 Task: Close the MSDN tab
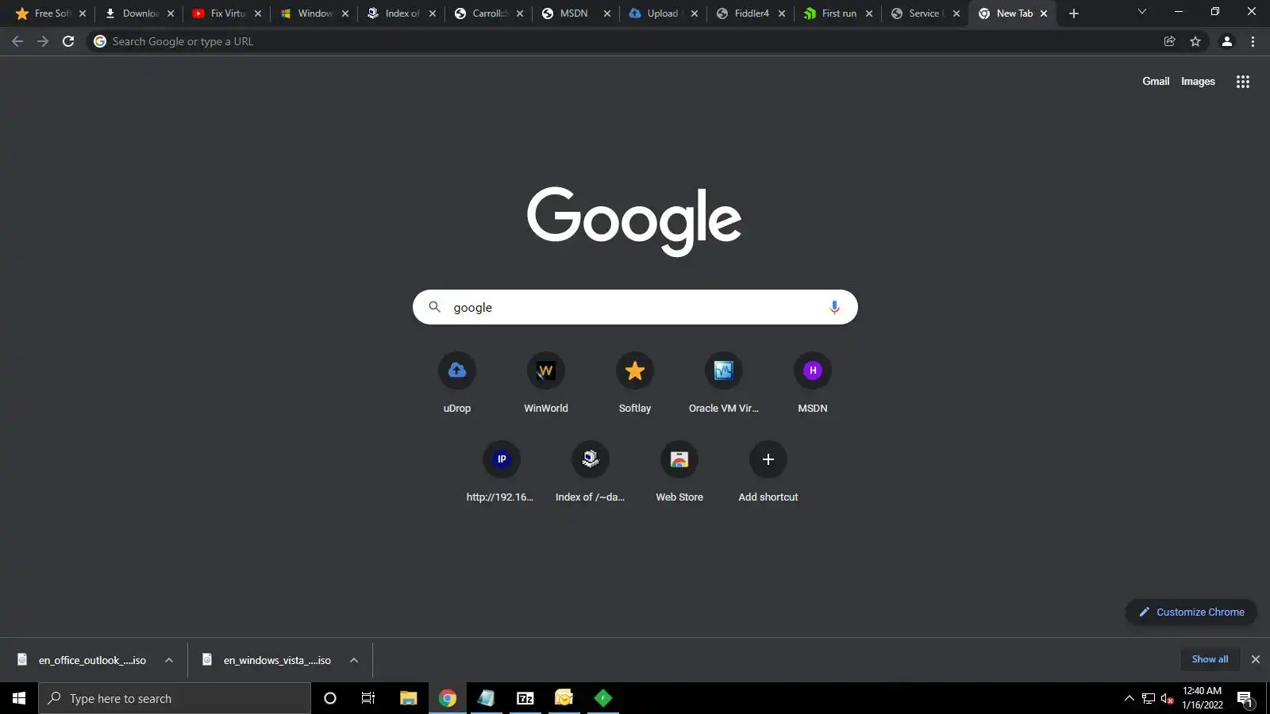[x=607, y=13]
